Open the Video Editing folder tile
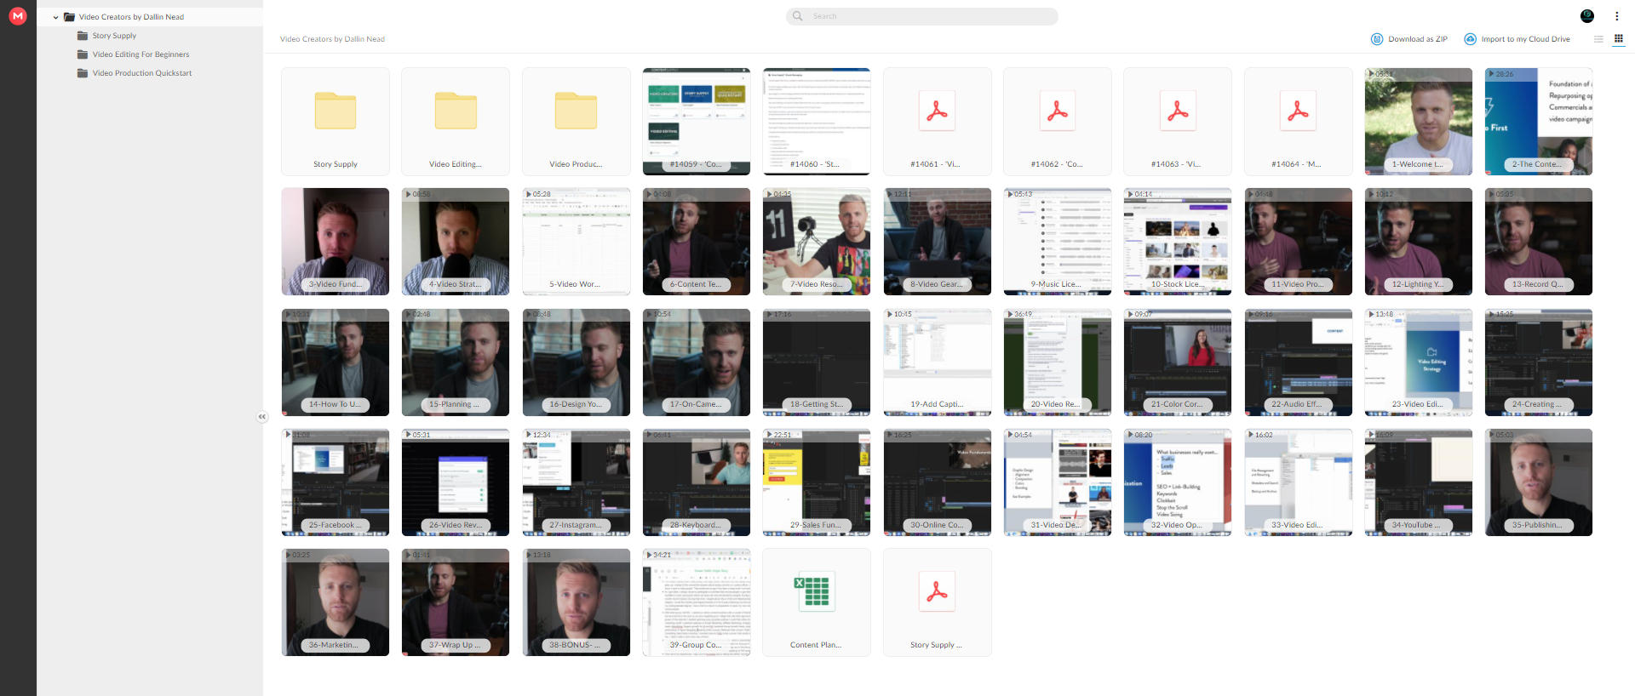Image resolution: width=1635 pixels, height=696 pixels. pos(456,122)
